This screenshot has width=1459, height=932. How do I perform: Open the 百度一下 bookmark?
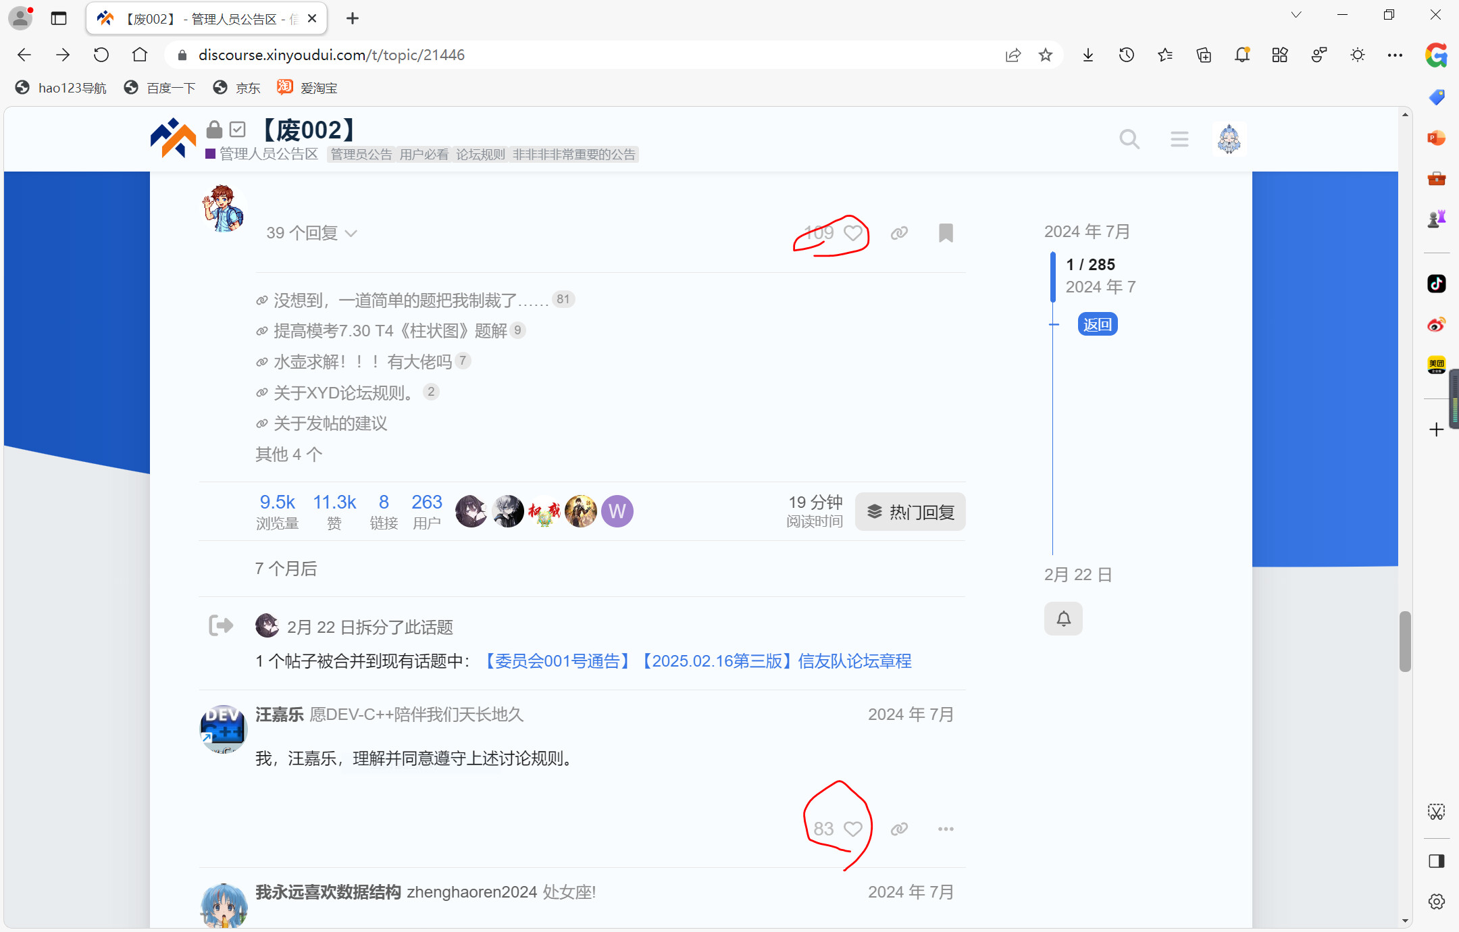tap(160, 88)
